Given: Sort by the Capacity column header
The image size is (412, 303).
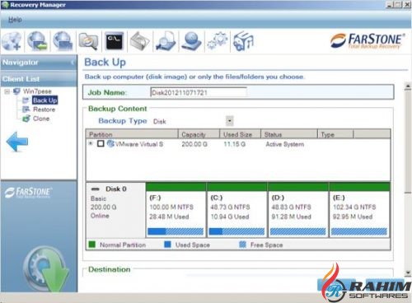Looking at the screenshot, I should coord(199,134).
